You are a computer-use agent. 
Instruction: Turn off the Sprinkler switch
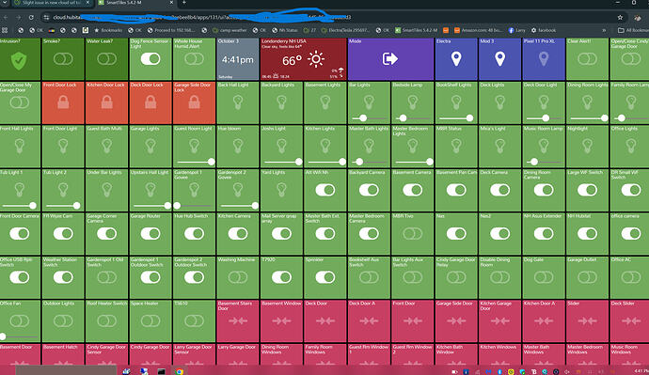[324, 277]
